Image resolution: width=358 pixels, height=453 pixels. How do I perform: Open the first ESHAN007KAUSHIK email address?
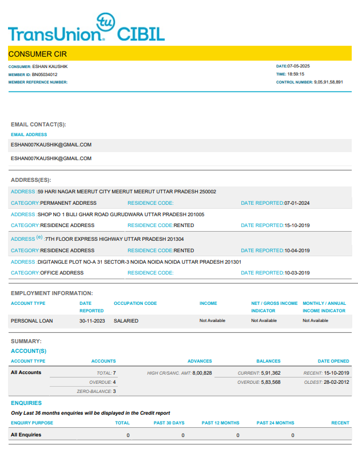click(51, 145)
